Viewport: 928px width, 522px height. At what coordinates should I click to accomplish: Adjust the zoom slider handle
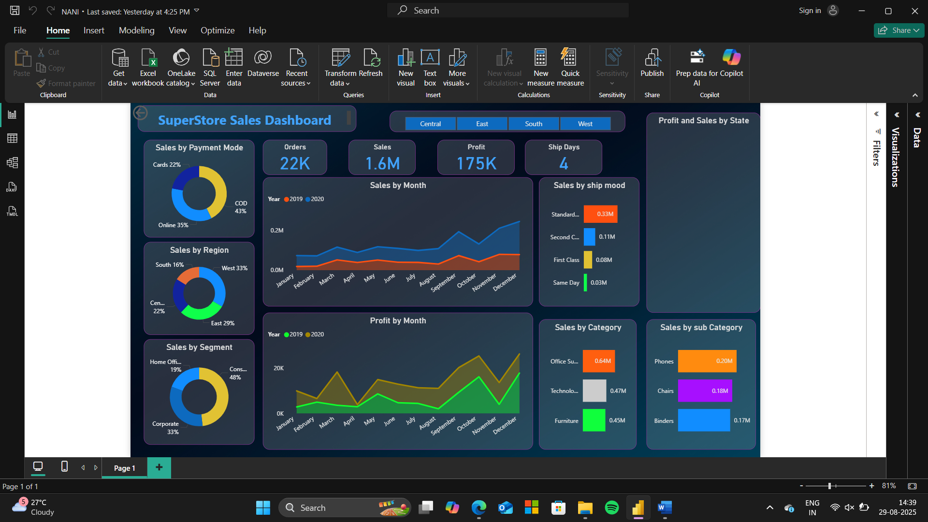829,486
